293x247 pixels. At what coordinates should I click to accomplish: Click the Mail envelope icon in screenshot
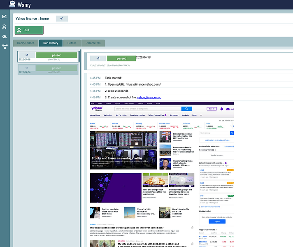point(228,109)
